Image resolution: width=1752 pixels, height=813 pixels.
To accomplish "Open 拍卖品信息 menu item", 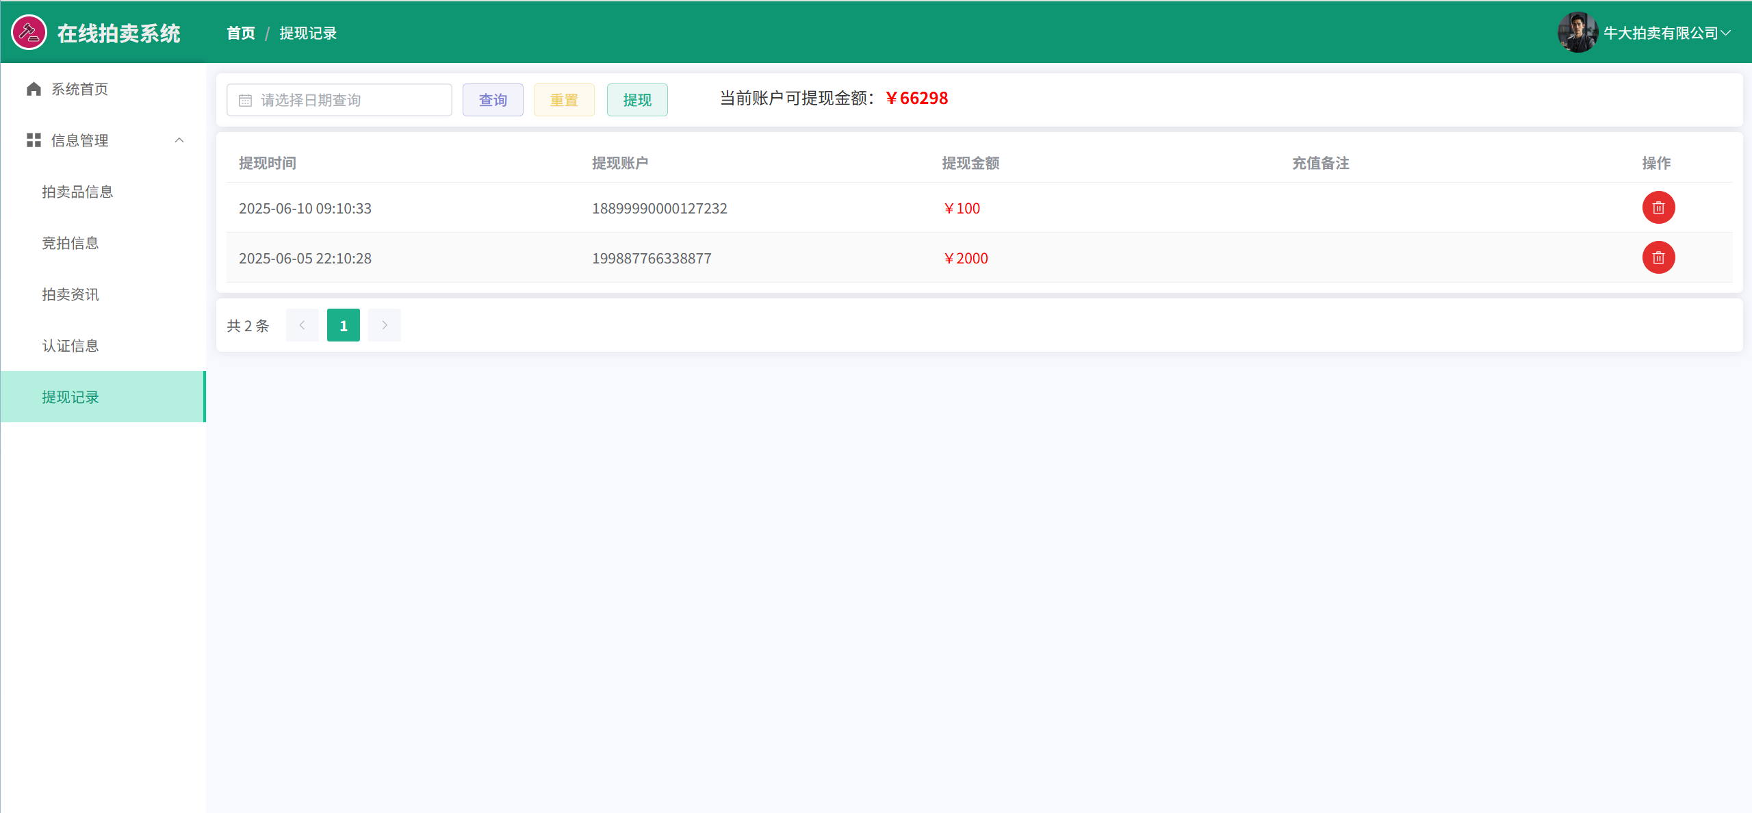I will point(77,192).
